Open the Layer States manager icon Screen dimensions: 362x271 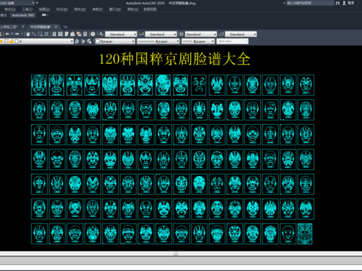click(x=89, y=41)
